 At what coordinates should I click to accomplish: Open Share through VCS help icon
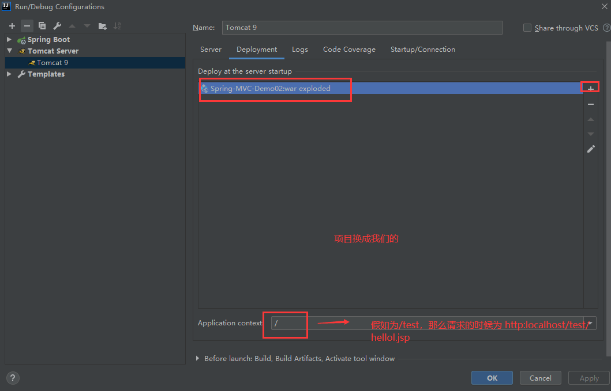click(607, 28)
